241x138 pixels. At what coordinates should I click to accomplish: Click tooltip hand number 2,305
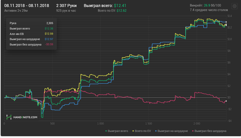50,23
